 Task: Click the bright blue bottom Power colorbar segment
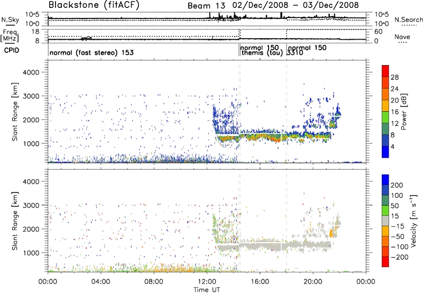[385, 152]
